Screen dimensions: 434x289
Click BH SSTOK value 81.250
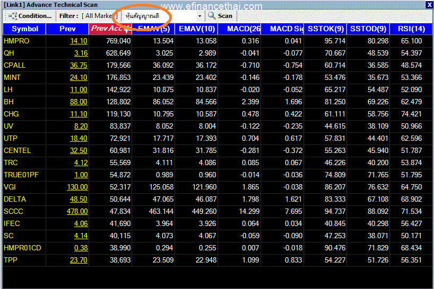[x=335, y=102]
